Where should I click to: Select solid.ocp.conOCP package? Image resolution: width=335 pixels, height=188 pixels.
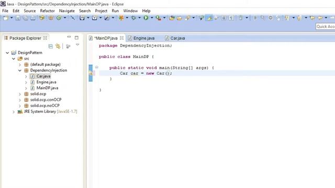pyautogui.click(x=46, y=100)
